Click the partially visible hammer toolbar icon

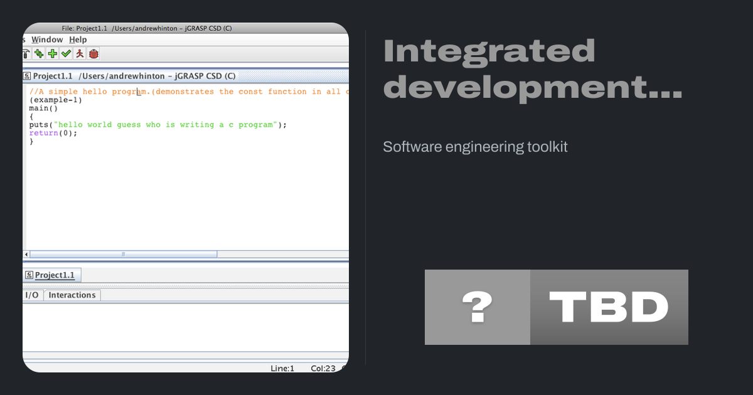click(26, 54)
